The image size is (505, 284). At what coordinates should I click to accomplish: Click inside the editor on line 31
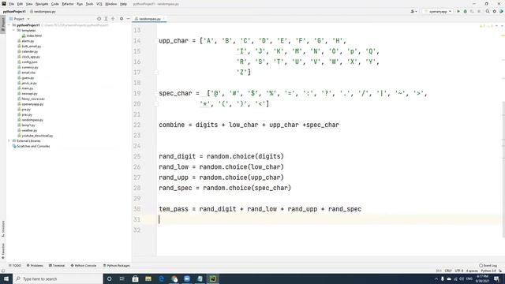(328, 219)
